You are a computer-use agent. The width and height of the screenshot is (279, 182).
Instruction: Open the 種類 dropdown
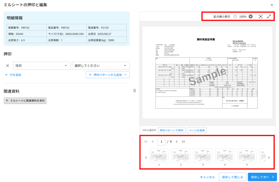click(x=42, y=66)
